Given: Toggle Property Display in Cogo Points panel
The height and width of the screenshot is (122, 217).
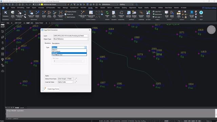Looking at the screenshot, I should click(71, 12).
